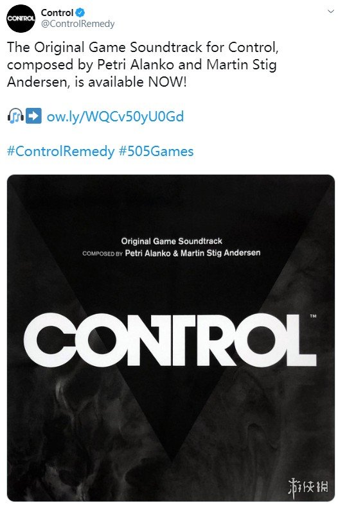Click the TM trademark symbol

[313, 316]
